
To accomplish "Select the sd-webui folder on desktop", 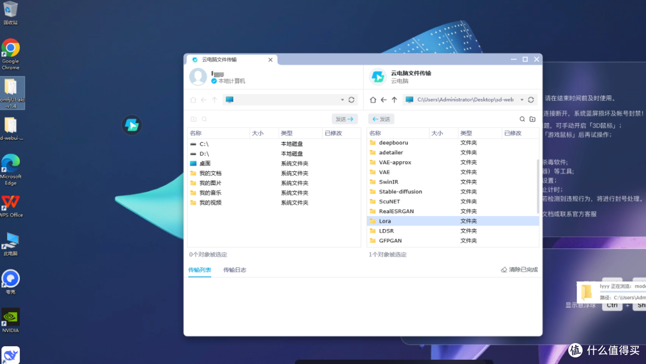I will click(x=11, y=128).
